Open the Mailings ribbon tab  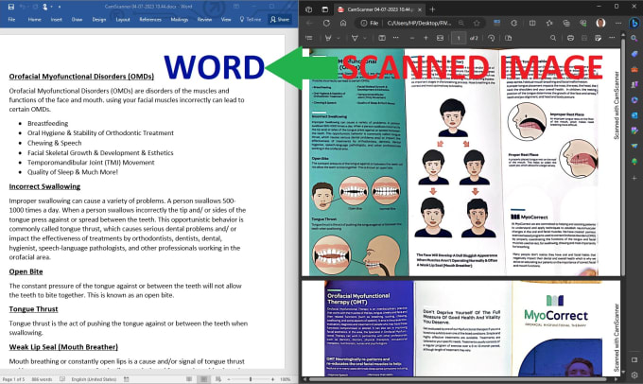(x=180, y=19)
